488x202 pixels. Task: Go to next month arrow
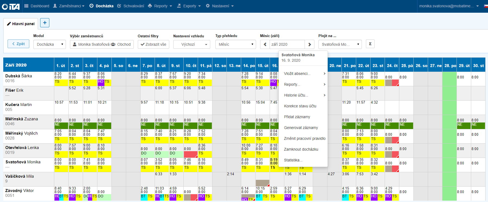310,44
